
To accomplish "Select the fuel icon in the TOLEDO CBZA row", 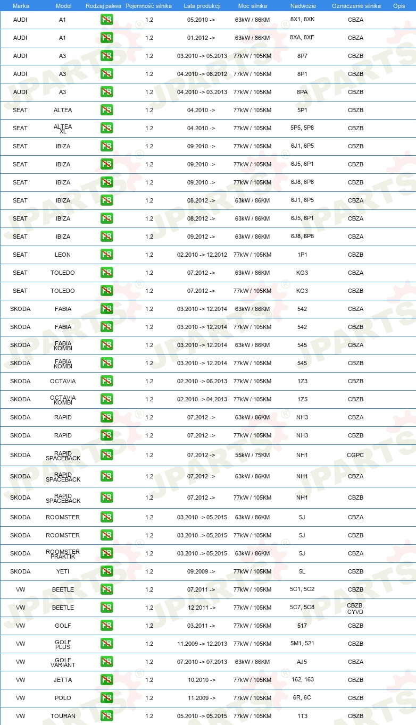I will click(x=106, y=272).
